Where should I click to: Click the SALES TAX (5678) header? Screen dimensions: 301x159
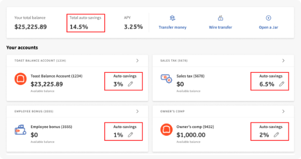(x=174, y=61)
